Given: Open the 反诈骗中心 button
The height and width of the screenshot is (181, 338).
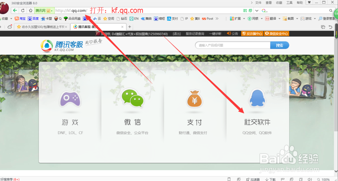Looking at the screenshot, I should coord(252,34).
